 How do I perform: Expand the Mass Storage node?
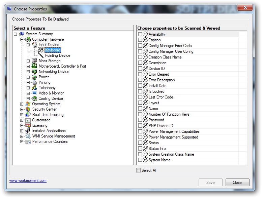pos(28,61)
